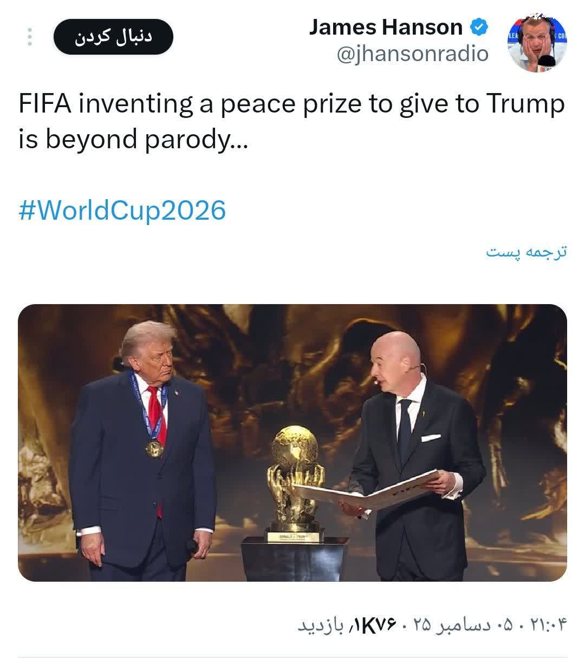Click the @jhansonradio handle
This screenshot has width=585, height=658.
click(x=413, y=54)
